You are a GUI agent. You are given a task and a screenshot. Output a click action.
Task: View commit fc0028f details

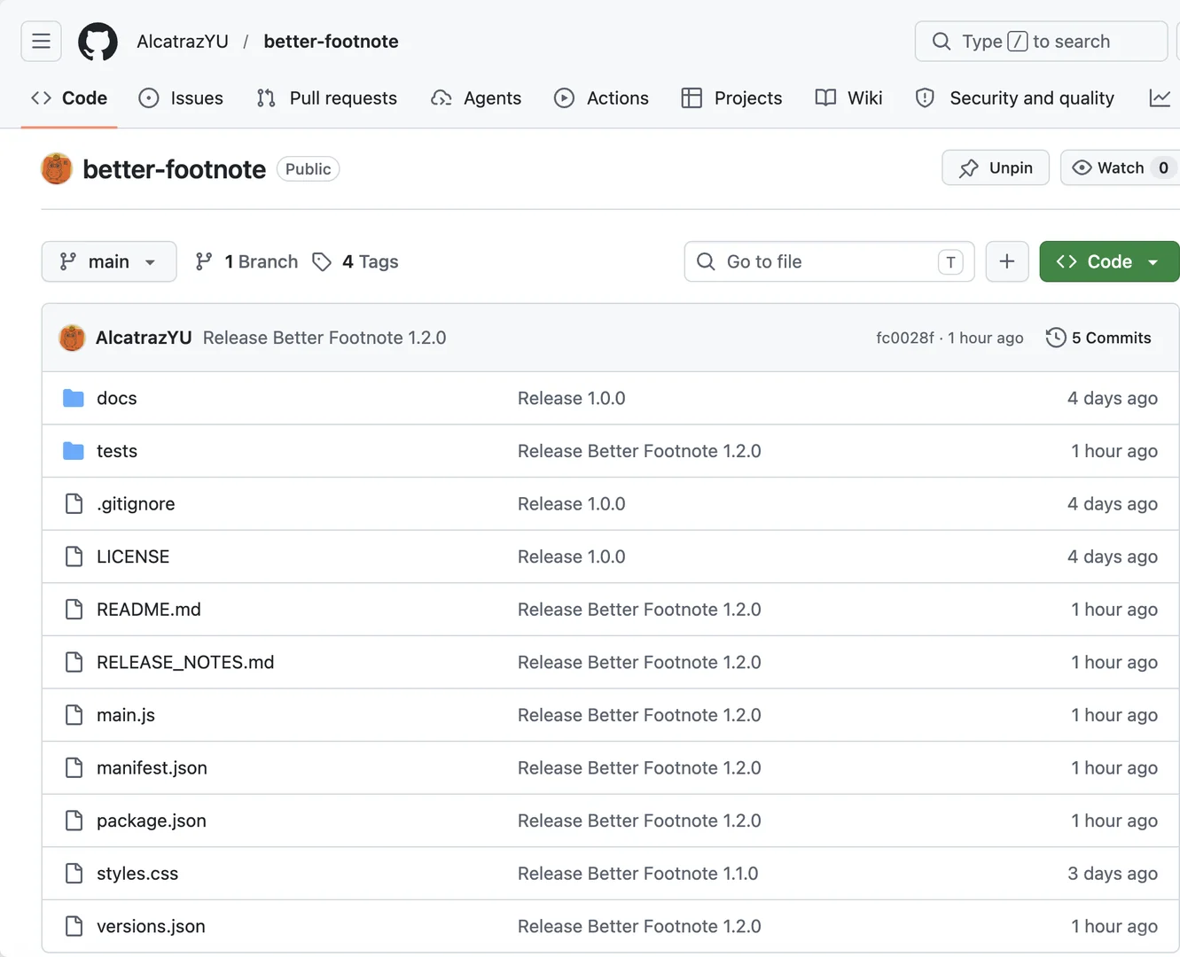pos(905,338)
